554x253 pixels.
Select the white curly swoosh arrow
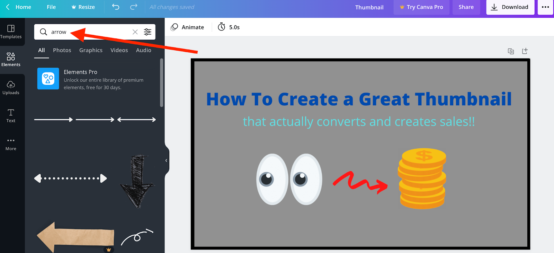[x=137, y=237]
